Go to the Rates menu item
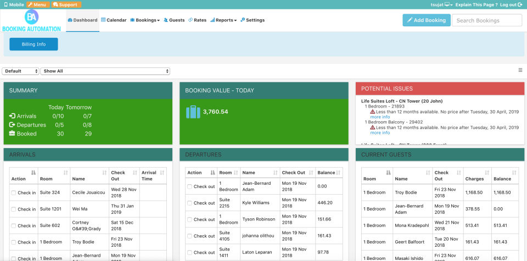 197,20
